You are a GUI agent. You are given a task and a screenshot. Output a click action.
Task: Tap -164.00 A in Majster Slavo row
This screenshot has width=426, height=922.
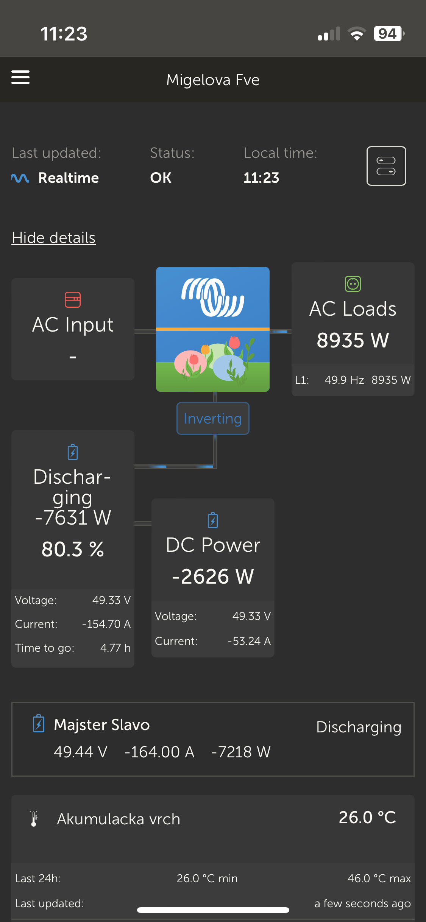tap(159, 752)
